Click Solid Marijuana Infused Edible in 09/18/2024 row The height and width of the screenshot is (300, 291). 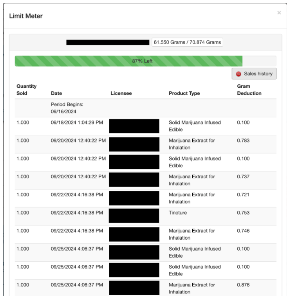pos(195,126)
